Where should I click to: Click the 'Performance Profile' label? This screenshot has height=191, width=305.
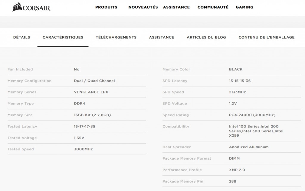point(182,170)
